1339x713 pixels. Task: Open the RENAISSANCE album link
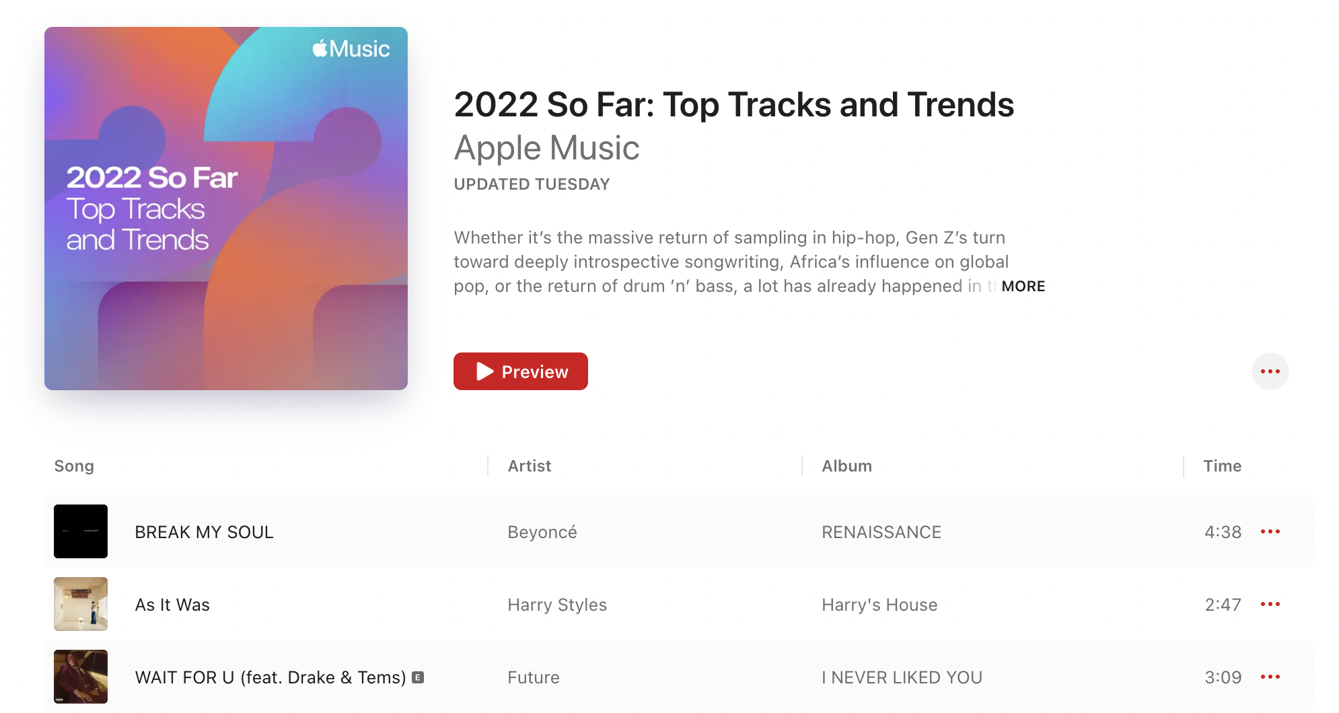(881, 532)
